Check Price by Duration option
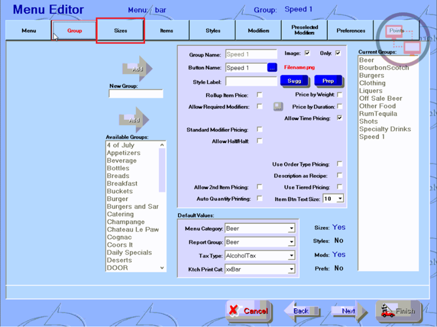The width and height of the screenshot is (437, 327). [340, 107]
